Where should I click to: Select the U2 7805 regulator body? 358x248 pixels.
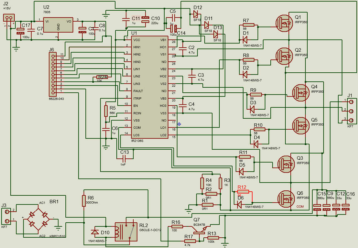click(x=58, y=25)
